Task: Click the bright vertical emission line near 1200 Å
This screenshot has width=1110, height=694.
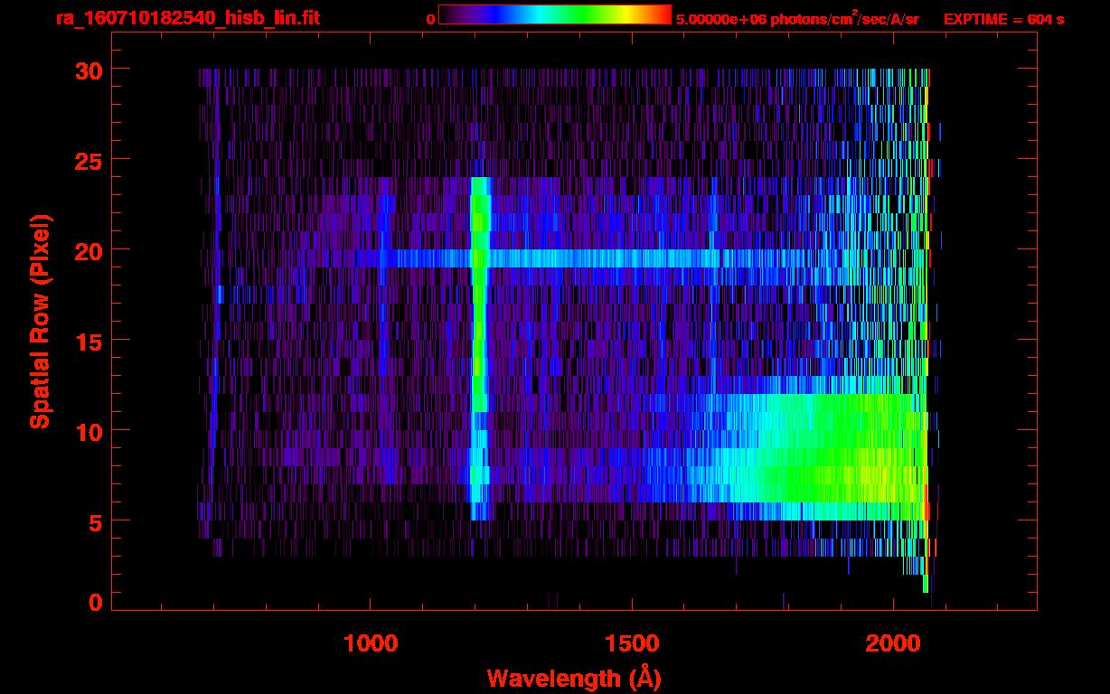Action: click(479, 343)
